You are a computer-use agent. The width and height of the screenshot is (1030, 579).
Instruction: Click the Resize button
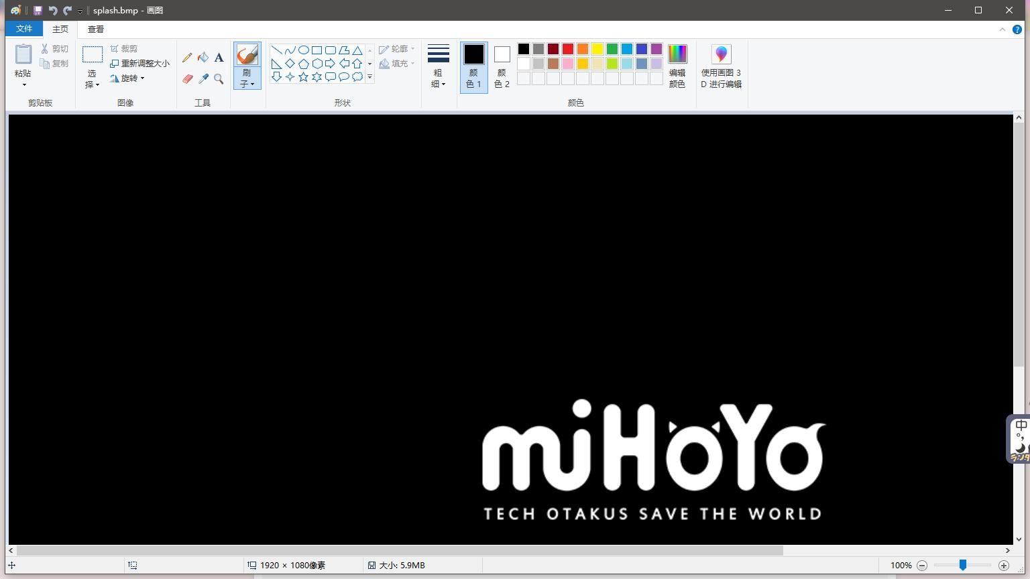pos(139,63)
